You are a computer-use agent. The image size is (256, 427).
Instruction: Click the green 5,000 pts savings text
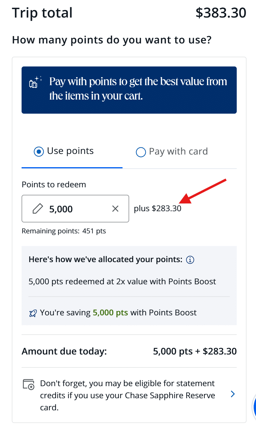click(x=110, y=313)
